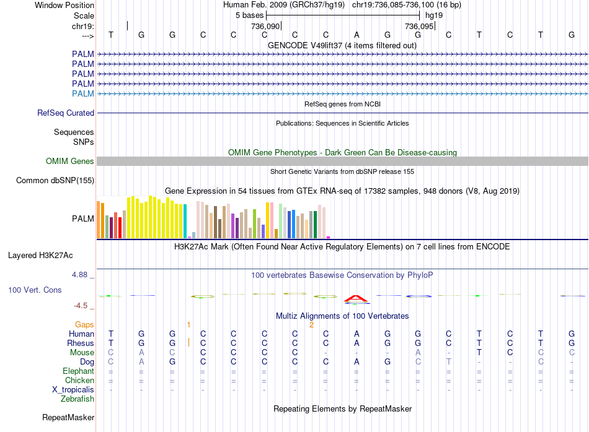The image size is (589, 432).
Task: Open "Repeating Elements by RepeatMasker" track title
Action: click(342, 408)
